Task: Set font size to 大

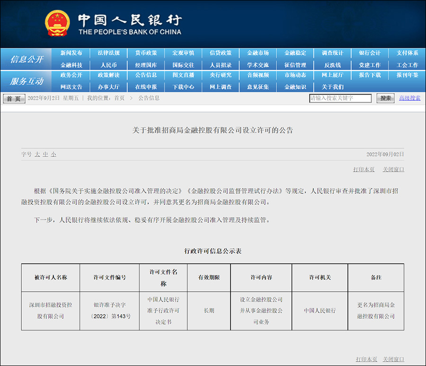Action: (x=37, y=155)
